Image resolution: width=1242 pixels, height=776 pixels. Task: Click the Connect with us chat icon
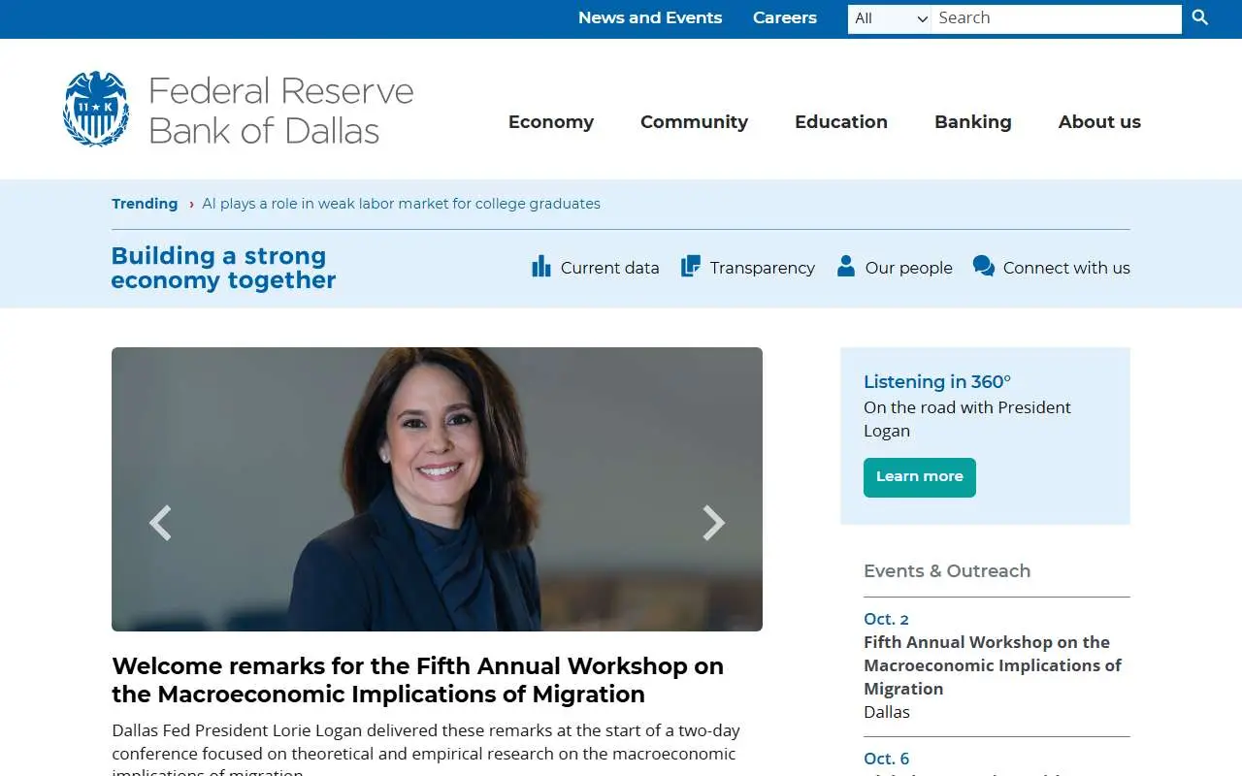pos(983,266)
